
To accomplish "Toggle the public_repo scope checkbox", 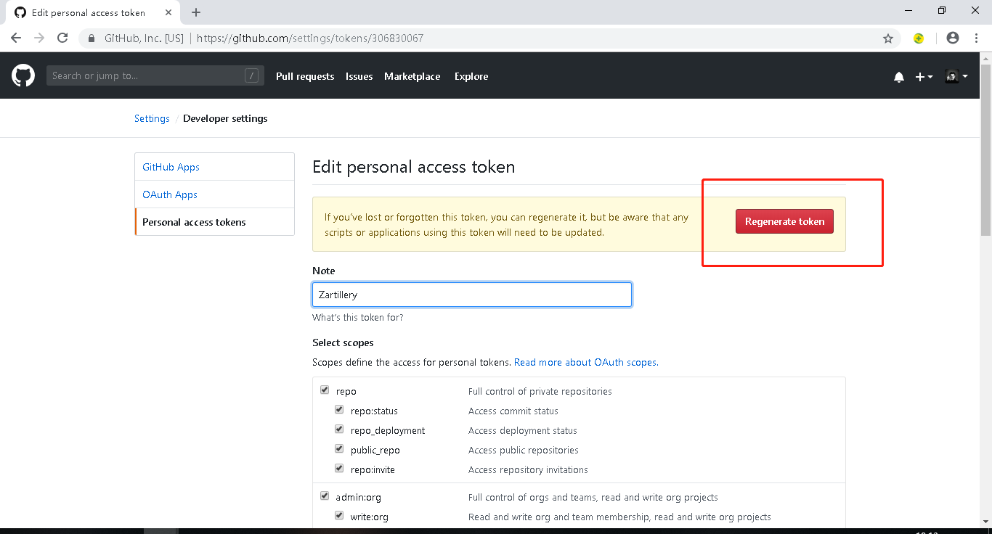I will [x=339, y=449].
